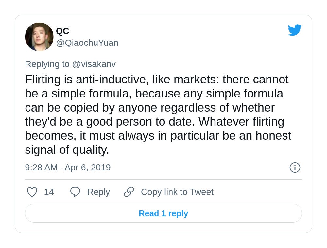
Task: Click the chain link copy icon
Action: point(129,192)
